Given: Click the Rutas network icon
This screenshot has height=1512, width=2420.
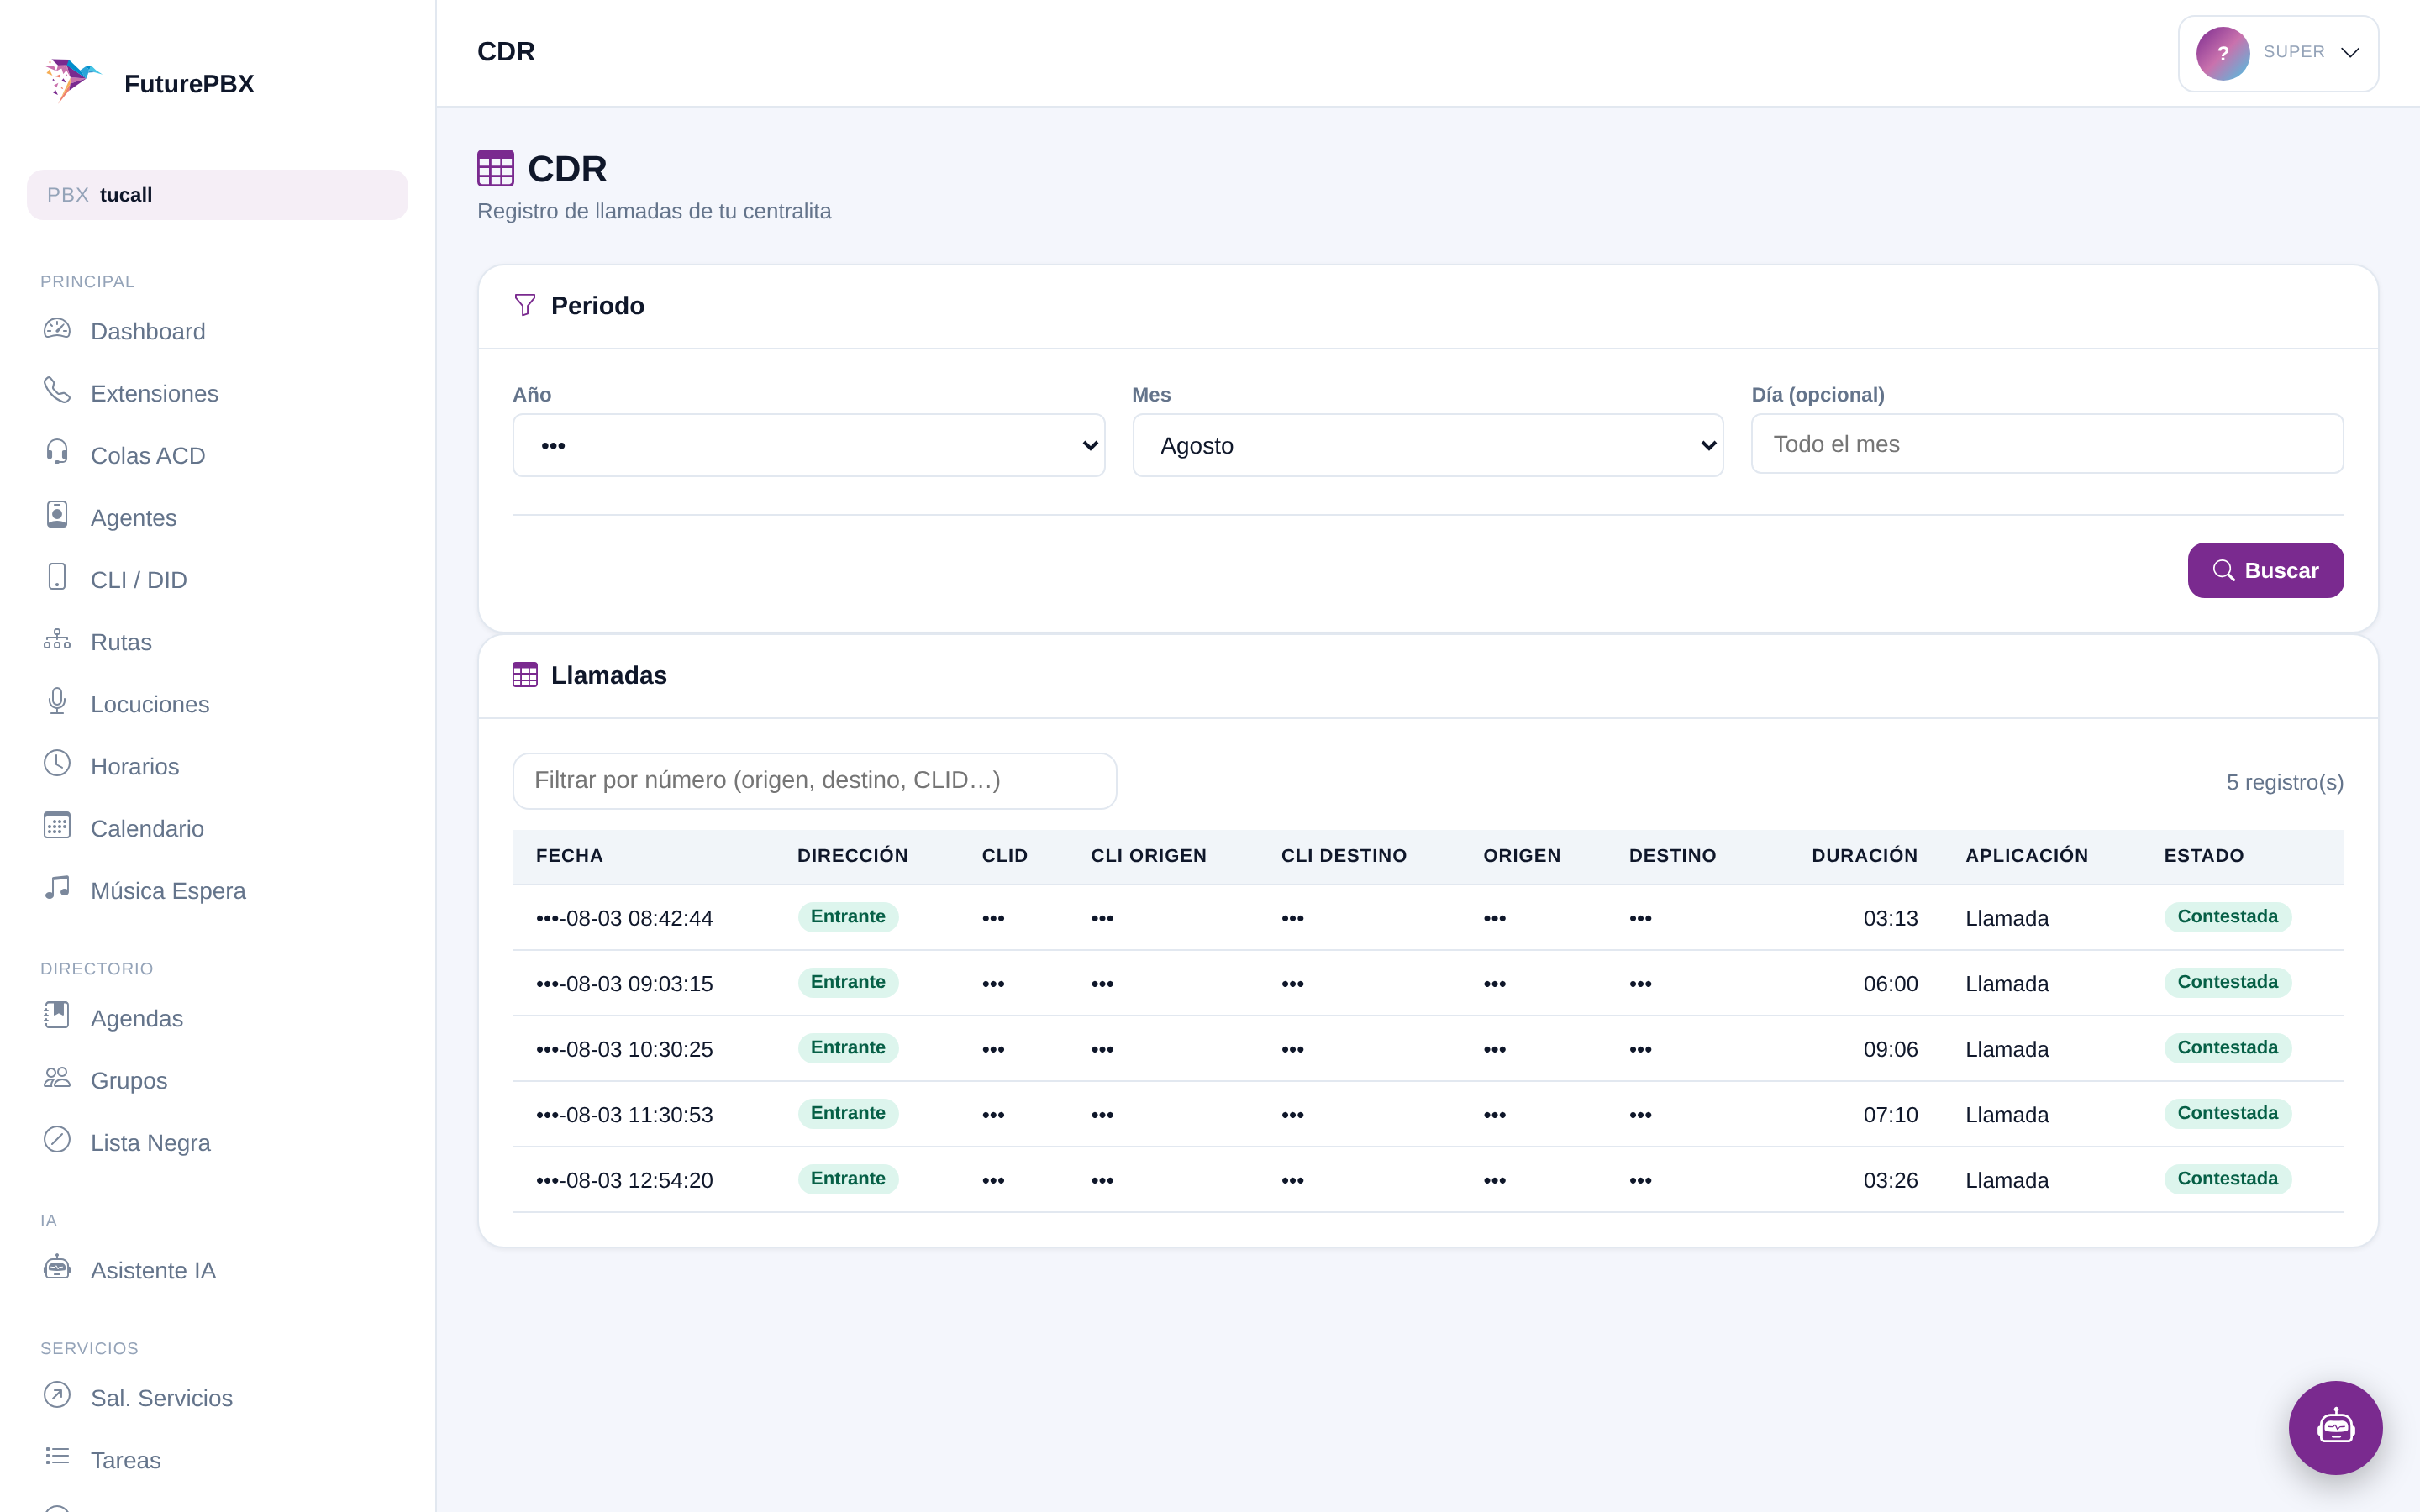Looking at the screenshot, I should click(57, 640).
